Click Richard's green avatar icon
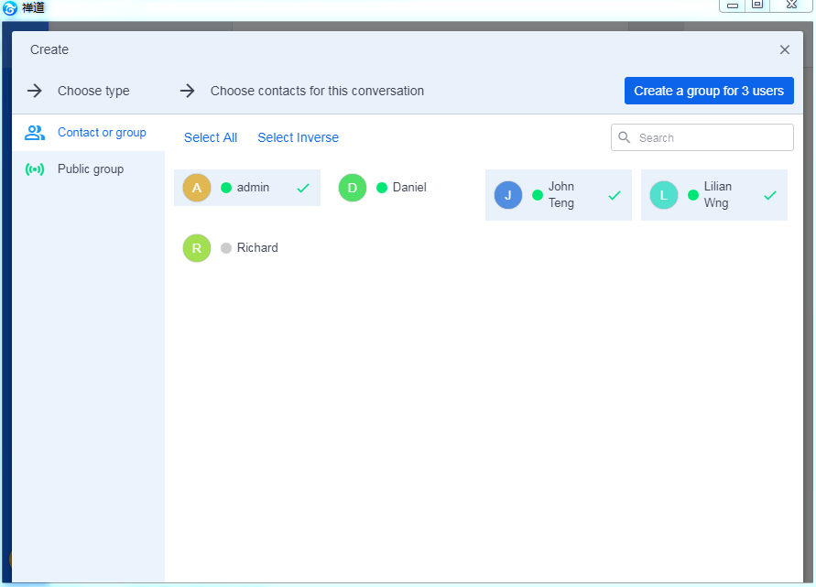The height and width of the screenshot is (587, 816). click(x=197, y=248)
